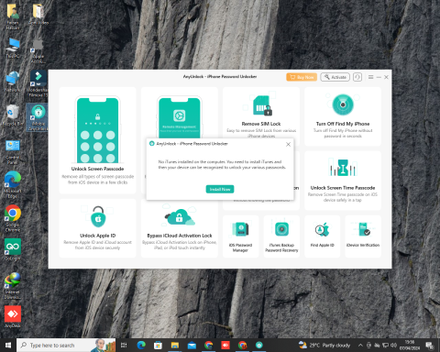The height and width of the screenshot is (352, 440).
Task: Click the Type here to search box
Action: click(66, 346)
